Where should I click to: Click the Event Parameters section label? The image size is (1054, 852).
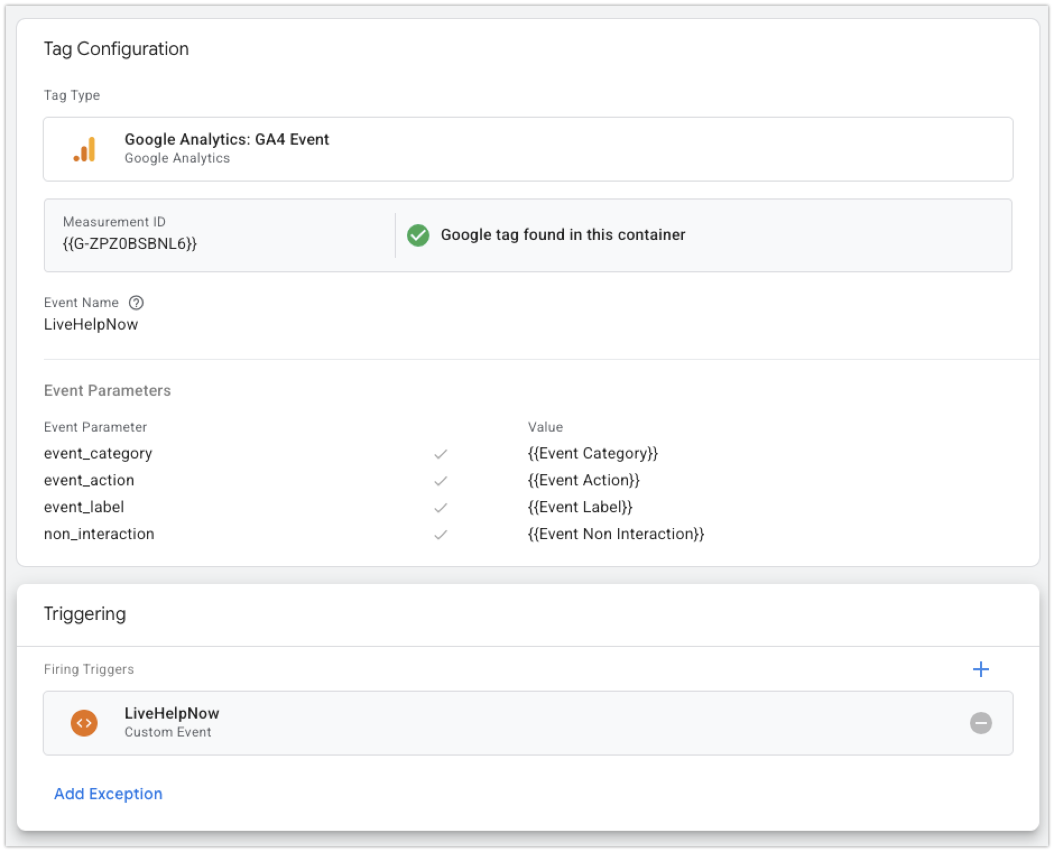tap(107, 390)
